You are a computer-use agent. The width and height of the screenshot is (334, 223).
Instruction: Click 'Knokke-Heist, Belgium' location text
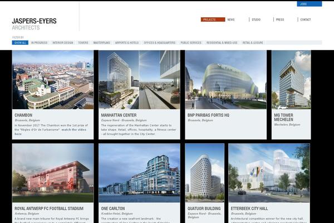tap(117, 214)
